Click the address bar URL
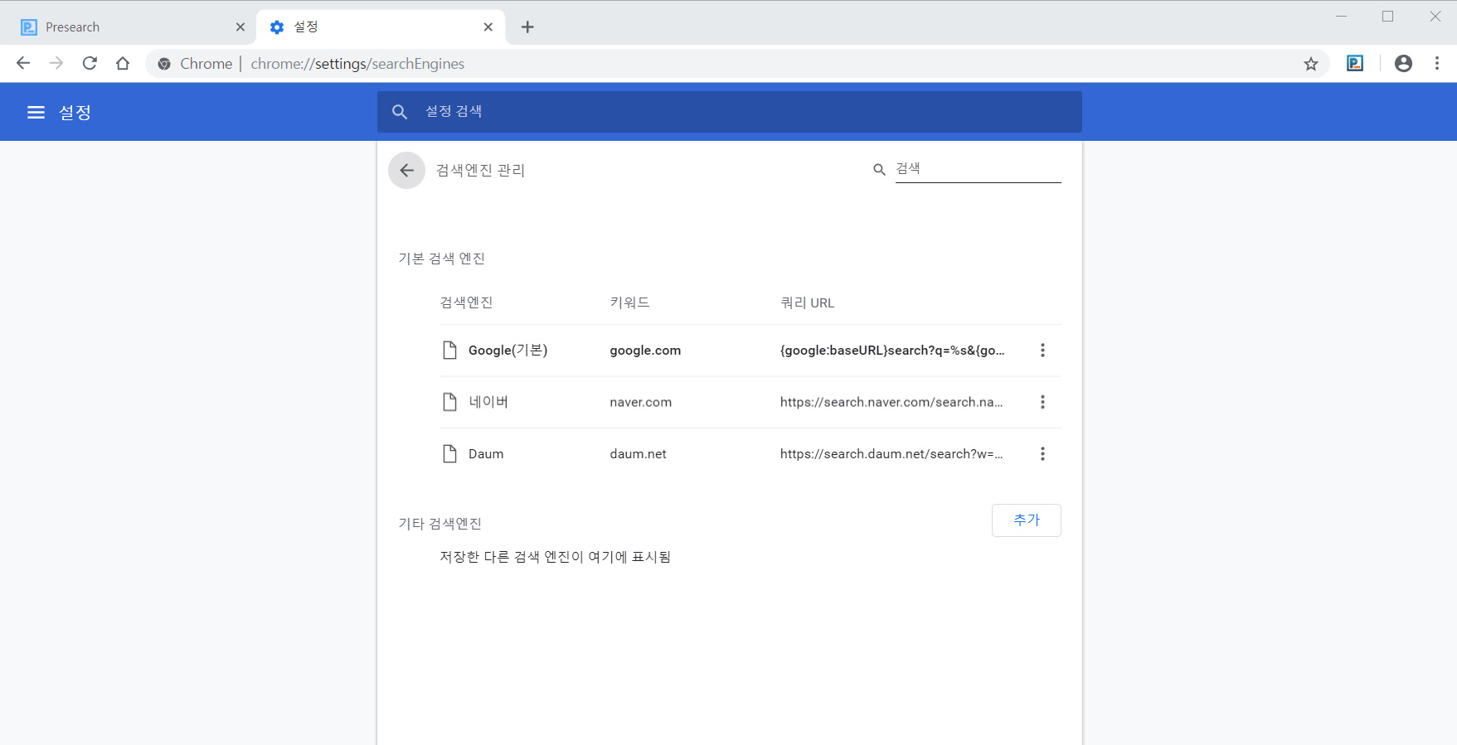This screenshot has height=745, width=1457. coord(357,64)
